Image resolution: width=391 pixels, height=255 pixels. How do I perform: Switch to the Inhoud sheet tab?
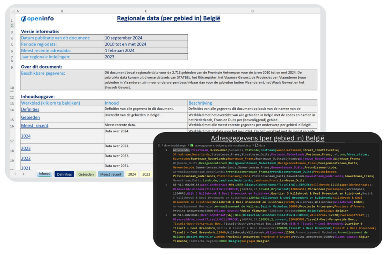pyautogui.click(x=44, y=174)
